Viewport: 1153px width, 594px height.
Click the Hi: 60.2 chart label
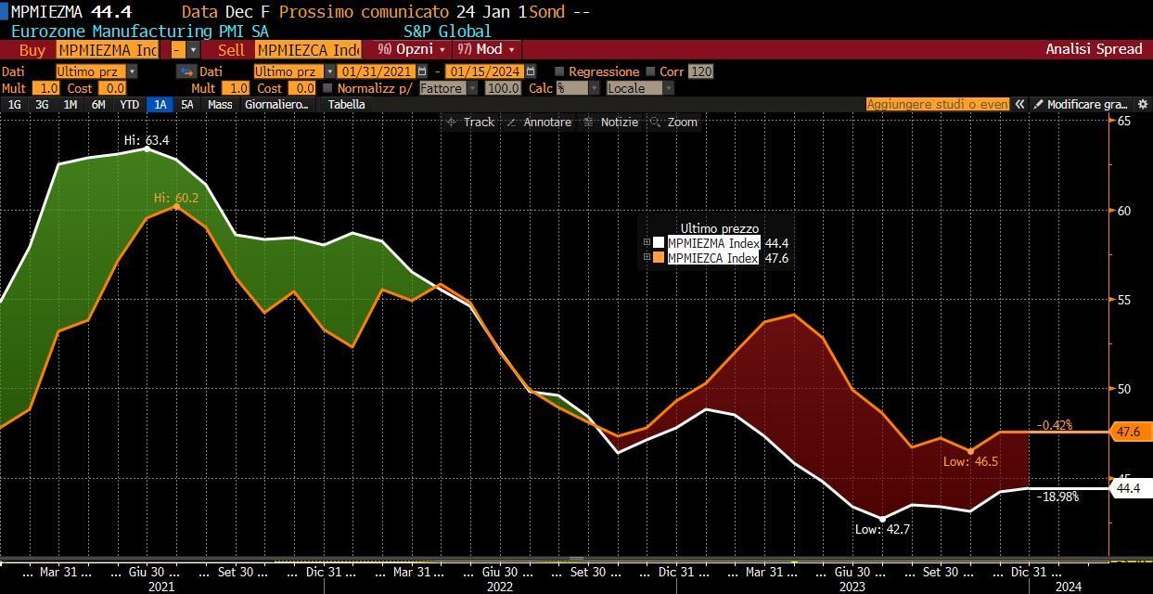click(x=176, y=198)
